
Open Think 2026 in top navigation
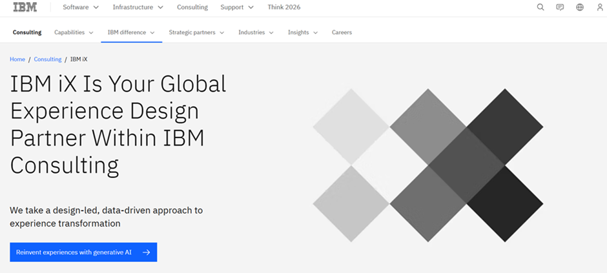click(283, 7)
